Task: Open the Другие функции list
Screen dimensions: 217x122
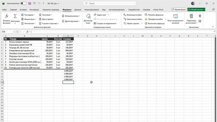Action: (71, 21)
